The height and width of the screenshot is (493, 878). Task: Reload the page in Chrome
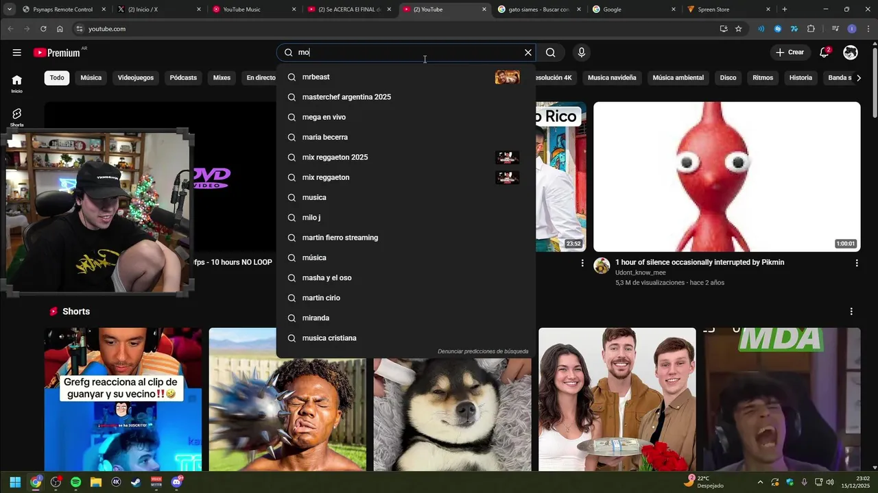(43, 29)
